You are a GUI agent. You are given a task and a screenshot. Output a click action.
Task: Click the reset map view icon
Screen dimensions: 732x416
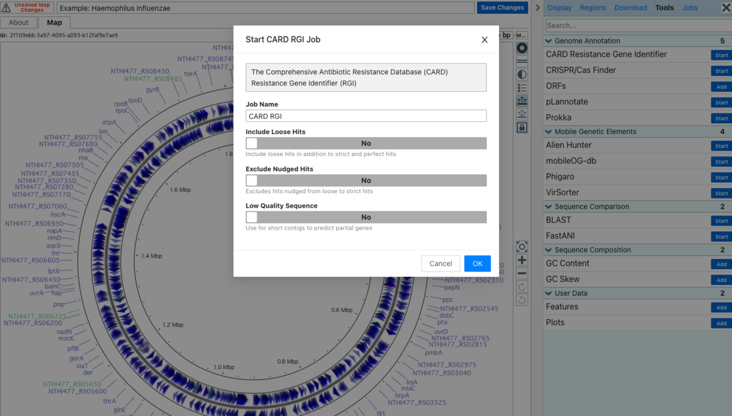pos(522,247)
